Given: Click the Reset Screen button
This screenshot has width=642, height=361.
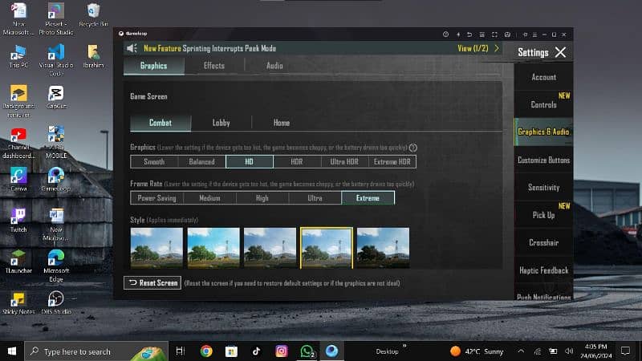Looking at the screenshot, I should [x=152, y=282].
